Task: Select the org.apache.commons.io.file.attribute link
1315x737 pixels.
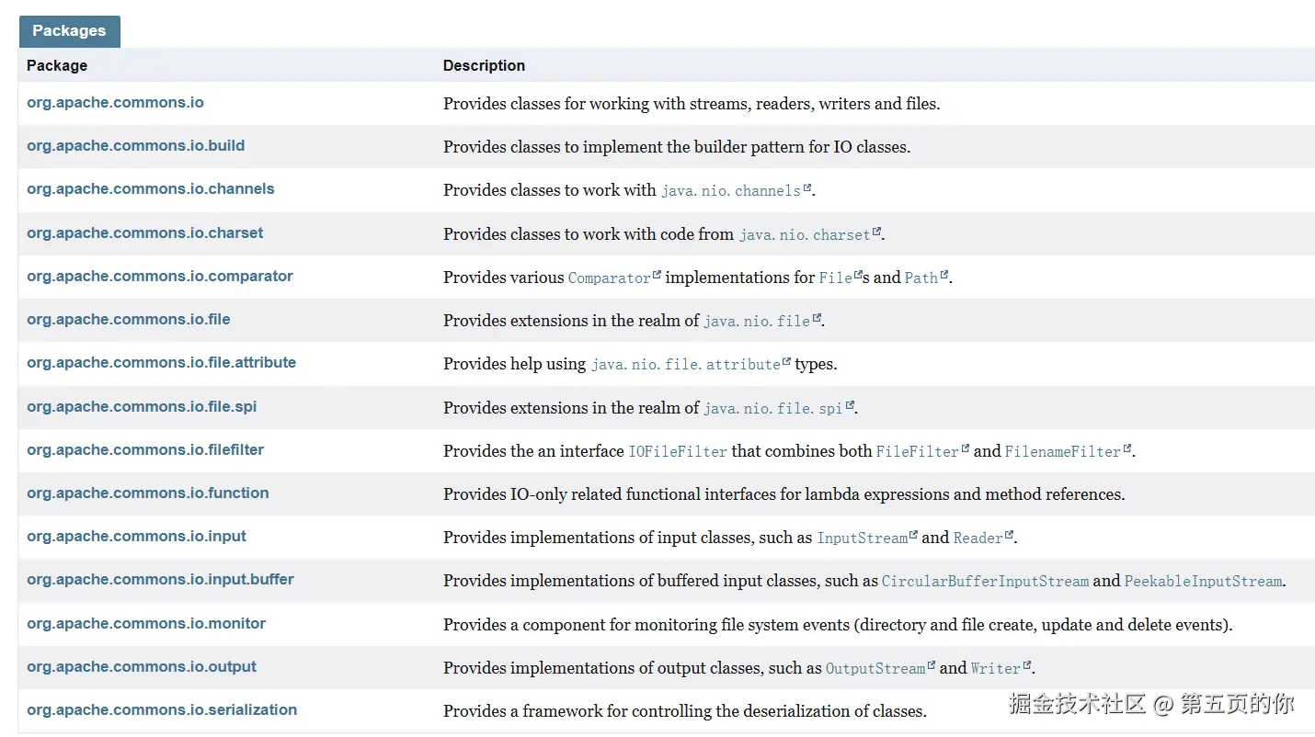Action: 161,363
